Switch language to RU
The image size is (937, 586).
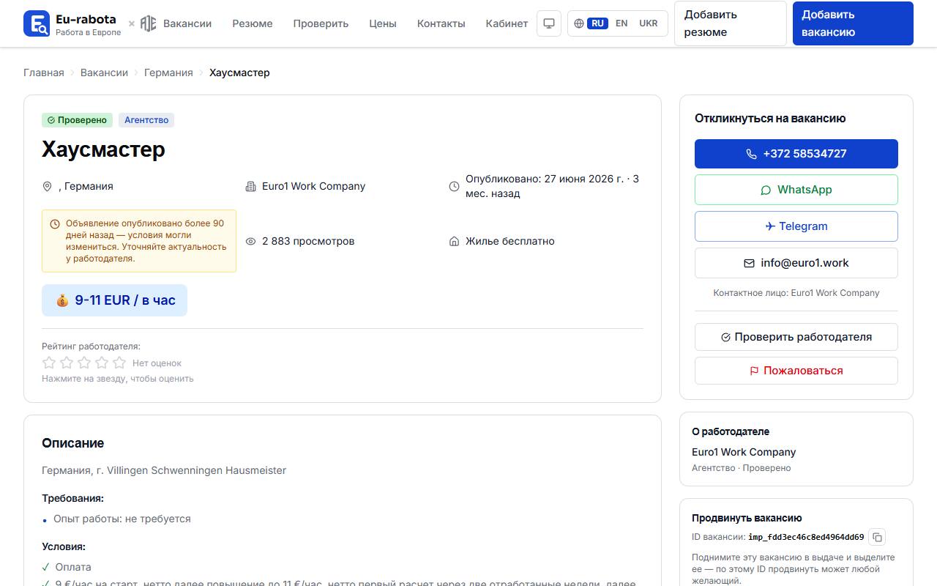click(597, 23)
